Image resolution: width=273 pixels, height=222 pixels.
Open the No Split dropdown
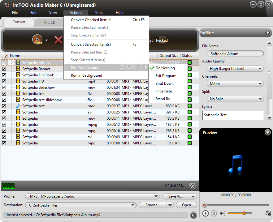pyautogui.click(x=235, y=99)
